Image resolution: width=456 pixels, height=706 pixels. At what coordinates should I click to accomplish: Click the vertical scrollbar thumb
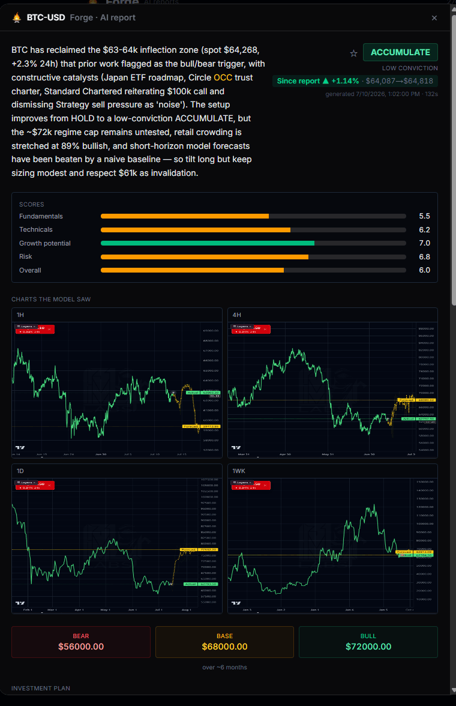point(453,160)
